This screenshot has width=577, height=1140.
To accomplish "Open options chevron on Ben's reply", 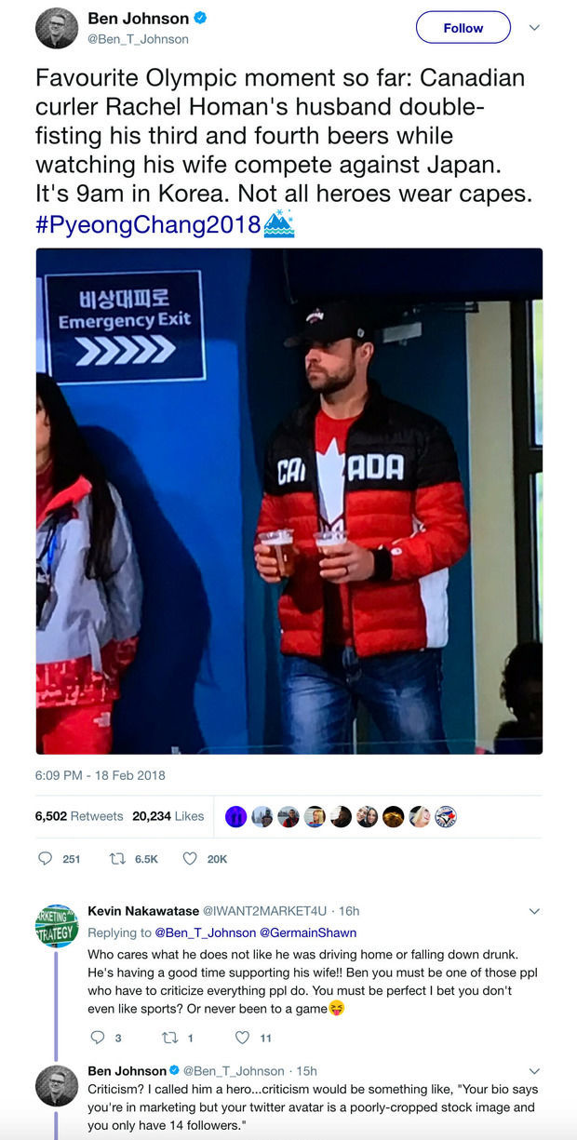I will point(534,1071).
